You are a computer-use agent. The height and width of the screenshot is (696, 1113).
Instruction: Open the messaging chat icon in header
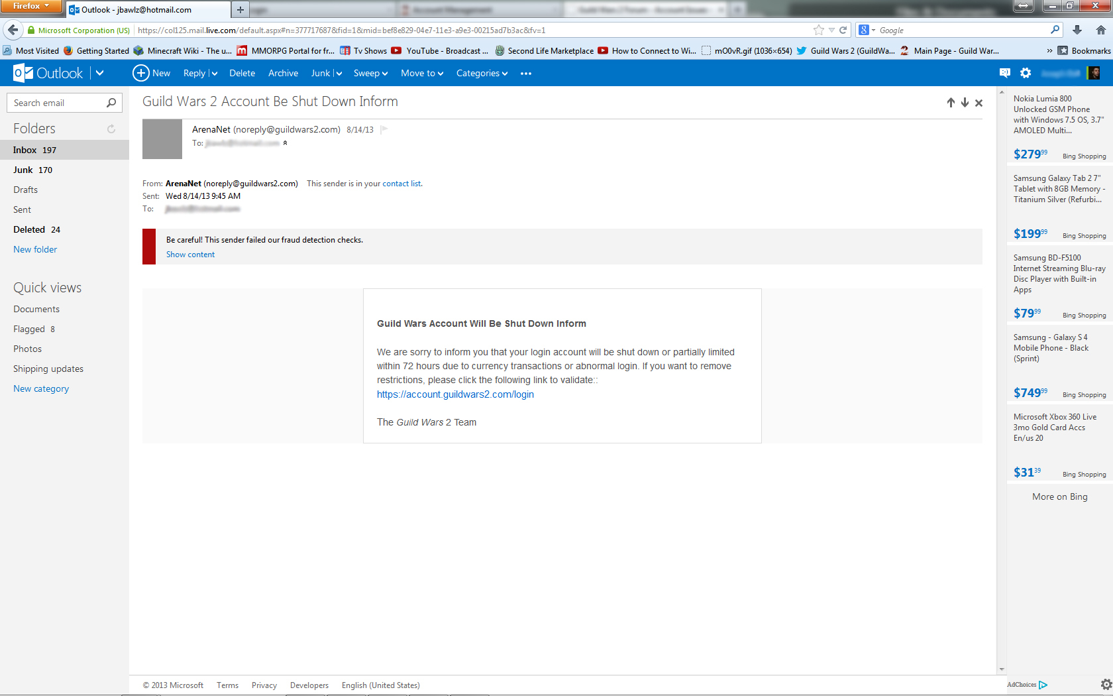point(1005,73)
